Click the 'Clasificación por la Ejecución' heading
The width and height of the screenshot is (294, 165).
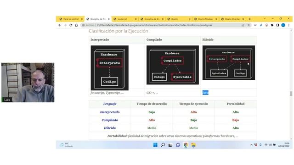click(x=119, y=31)
